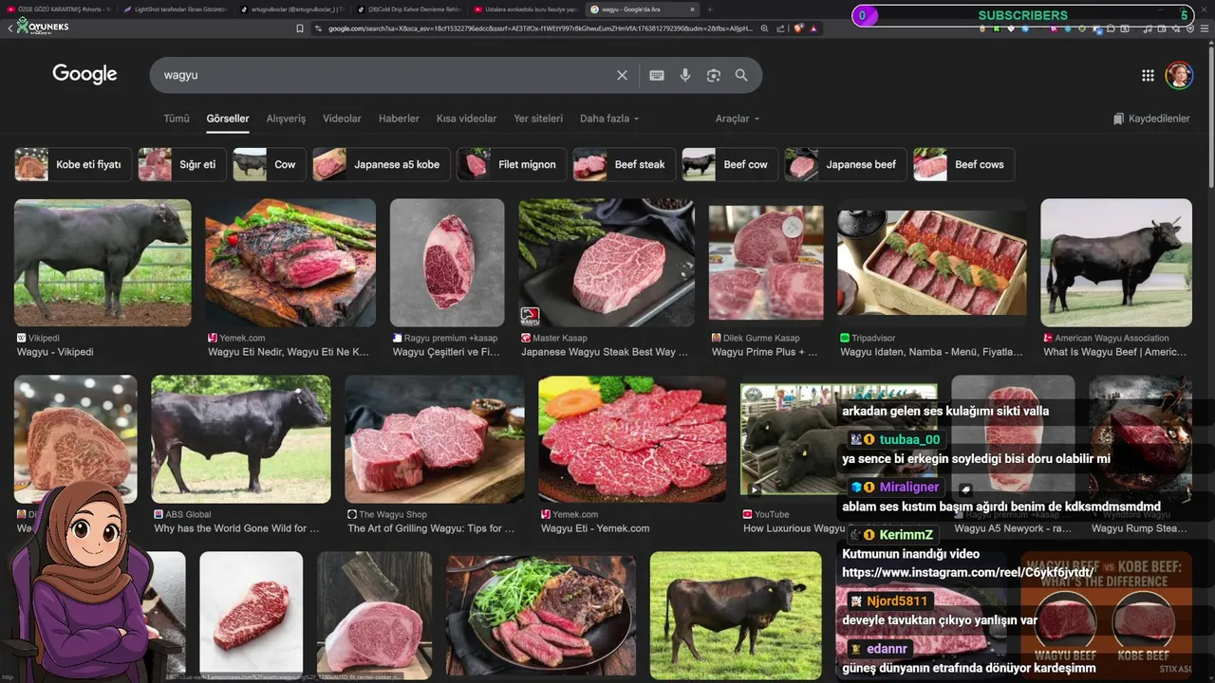Click the browser address bar URL

point(539,28)
